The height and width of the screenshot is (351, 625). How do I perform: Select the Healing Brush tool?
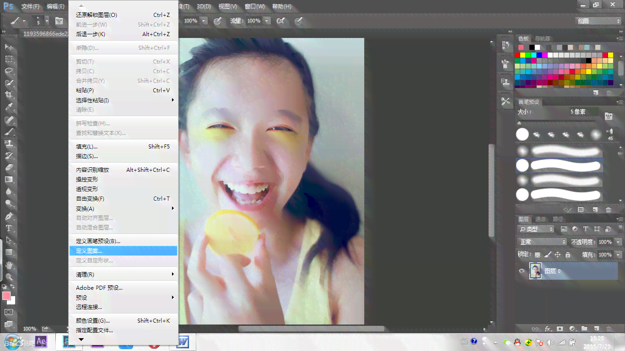click(x=9, y=120)
